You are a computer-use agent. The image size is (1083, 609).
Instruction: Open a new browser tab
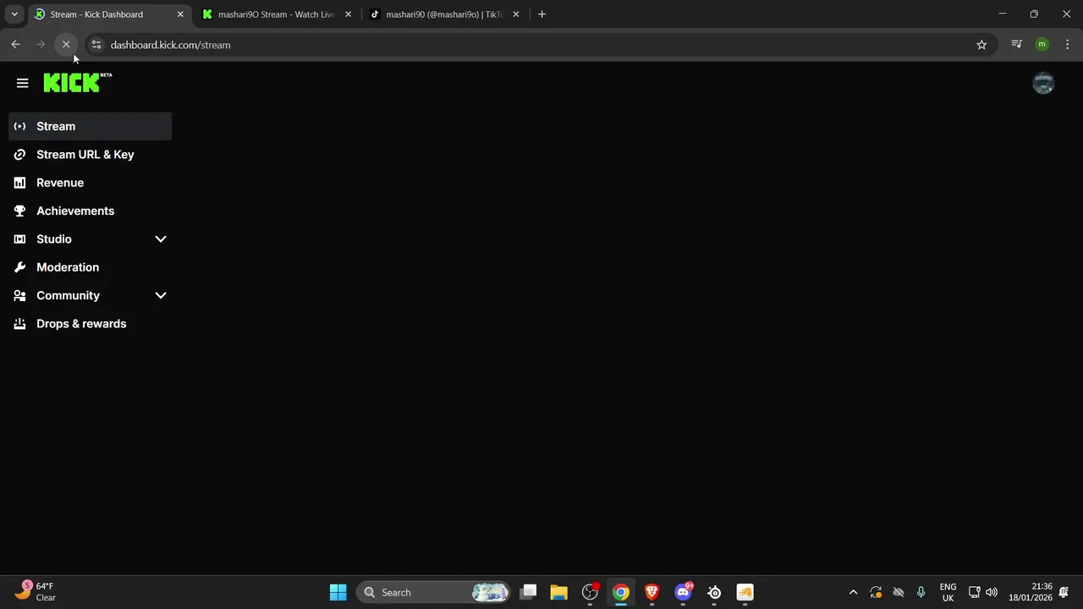point(541,14)
